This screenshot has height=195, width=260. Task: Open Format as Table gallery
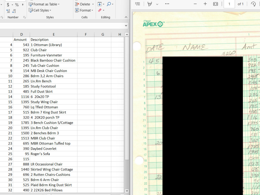[x=44, y=4]
